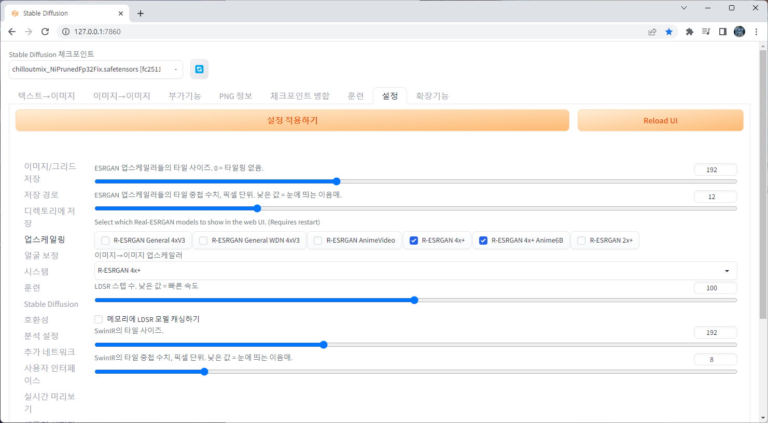
Task: Reload the browser page
Action: (45, 32)
